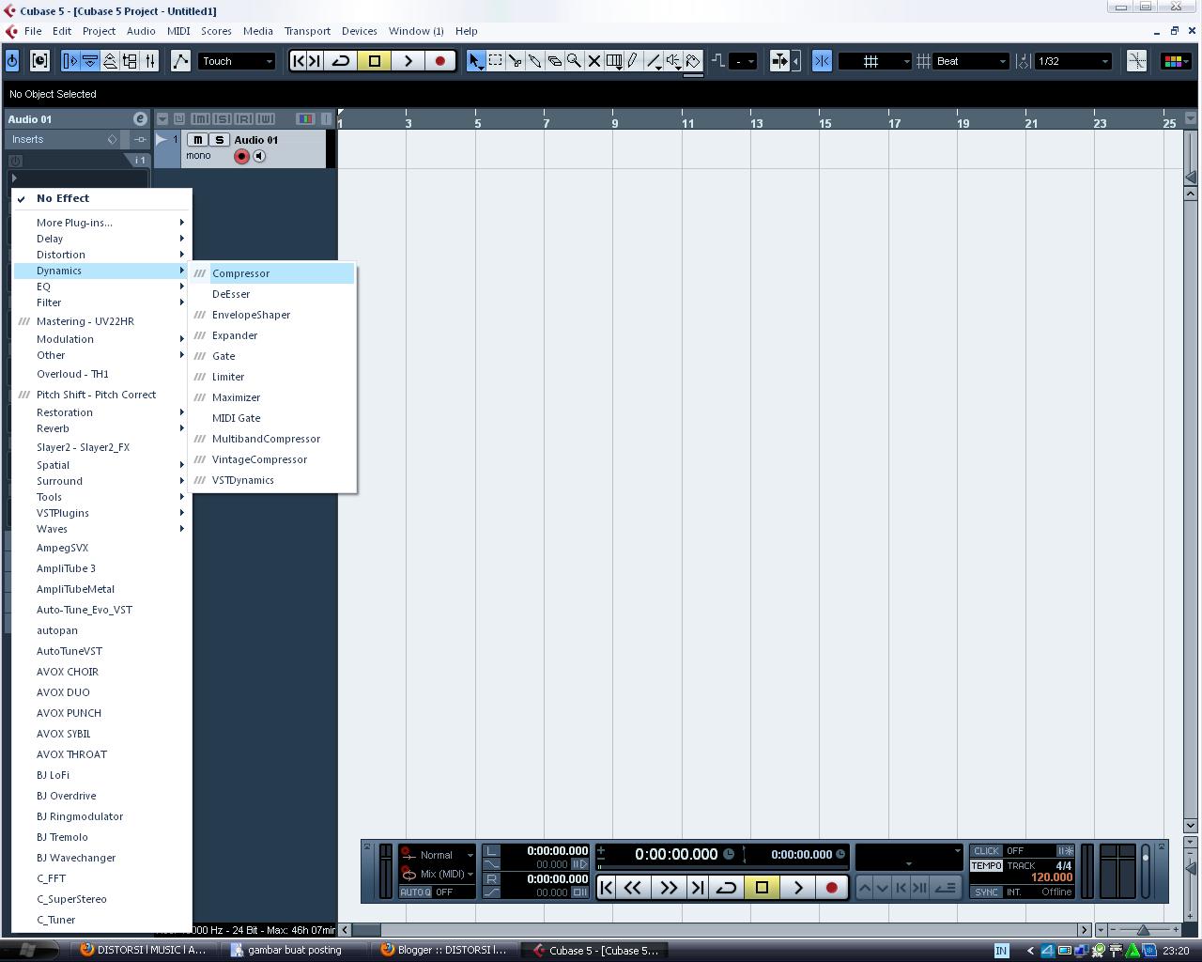Open the Beat grid type dropdown
The image size is (1202, 962).
(x=971, y=61)
